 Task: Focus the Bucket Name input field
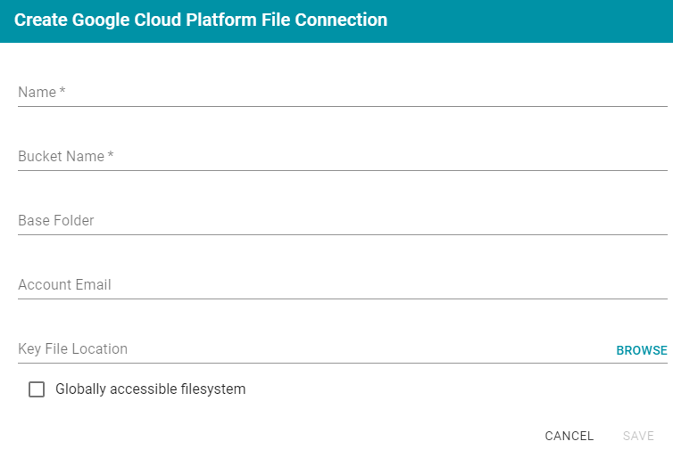coord(343,157)
